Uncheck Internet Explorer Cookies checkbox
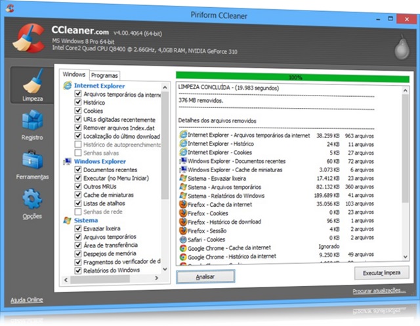The height and width of the screenshot is (326, 420). point(78,111)
